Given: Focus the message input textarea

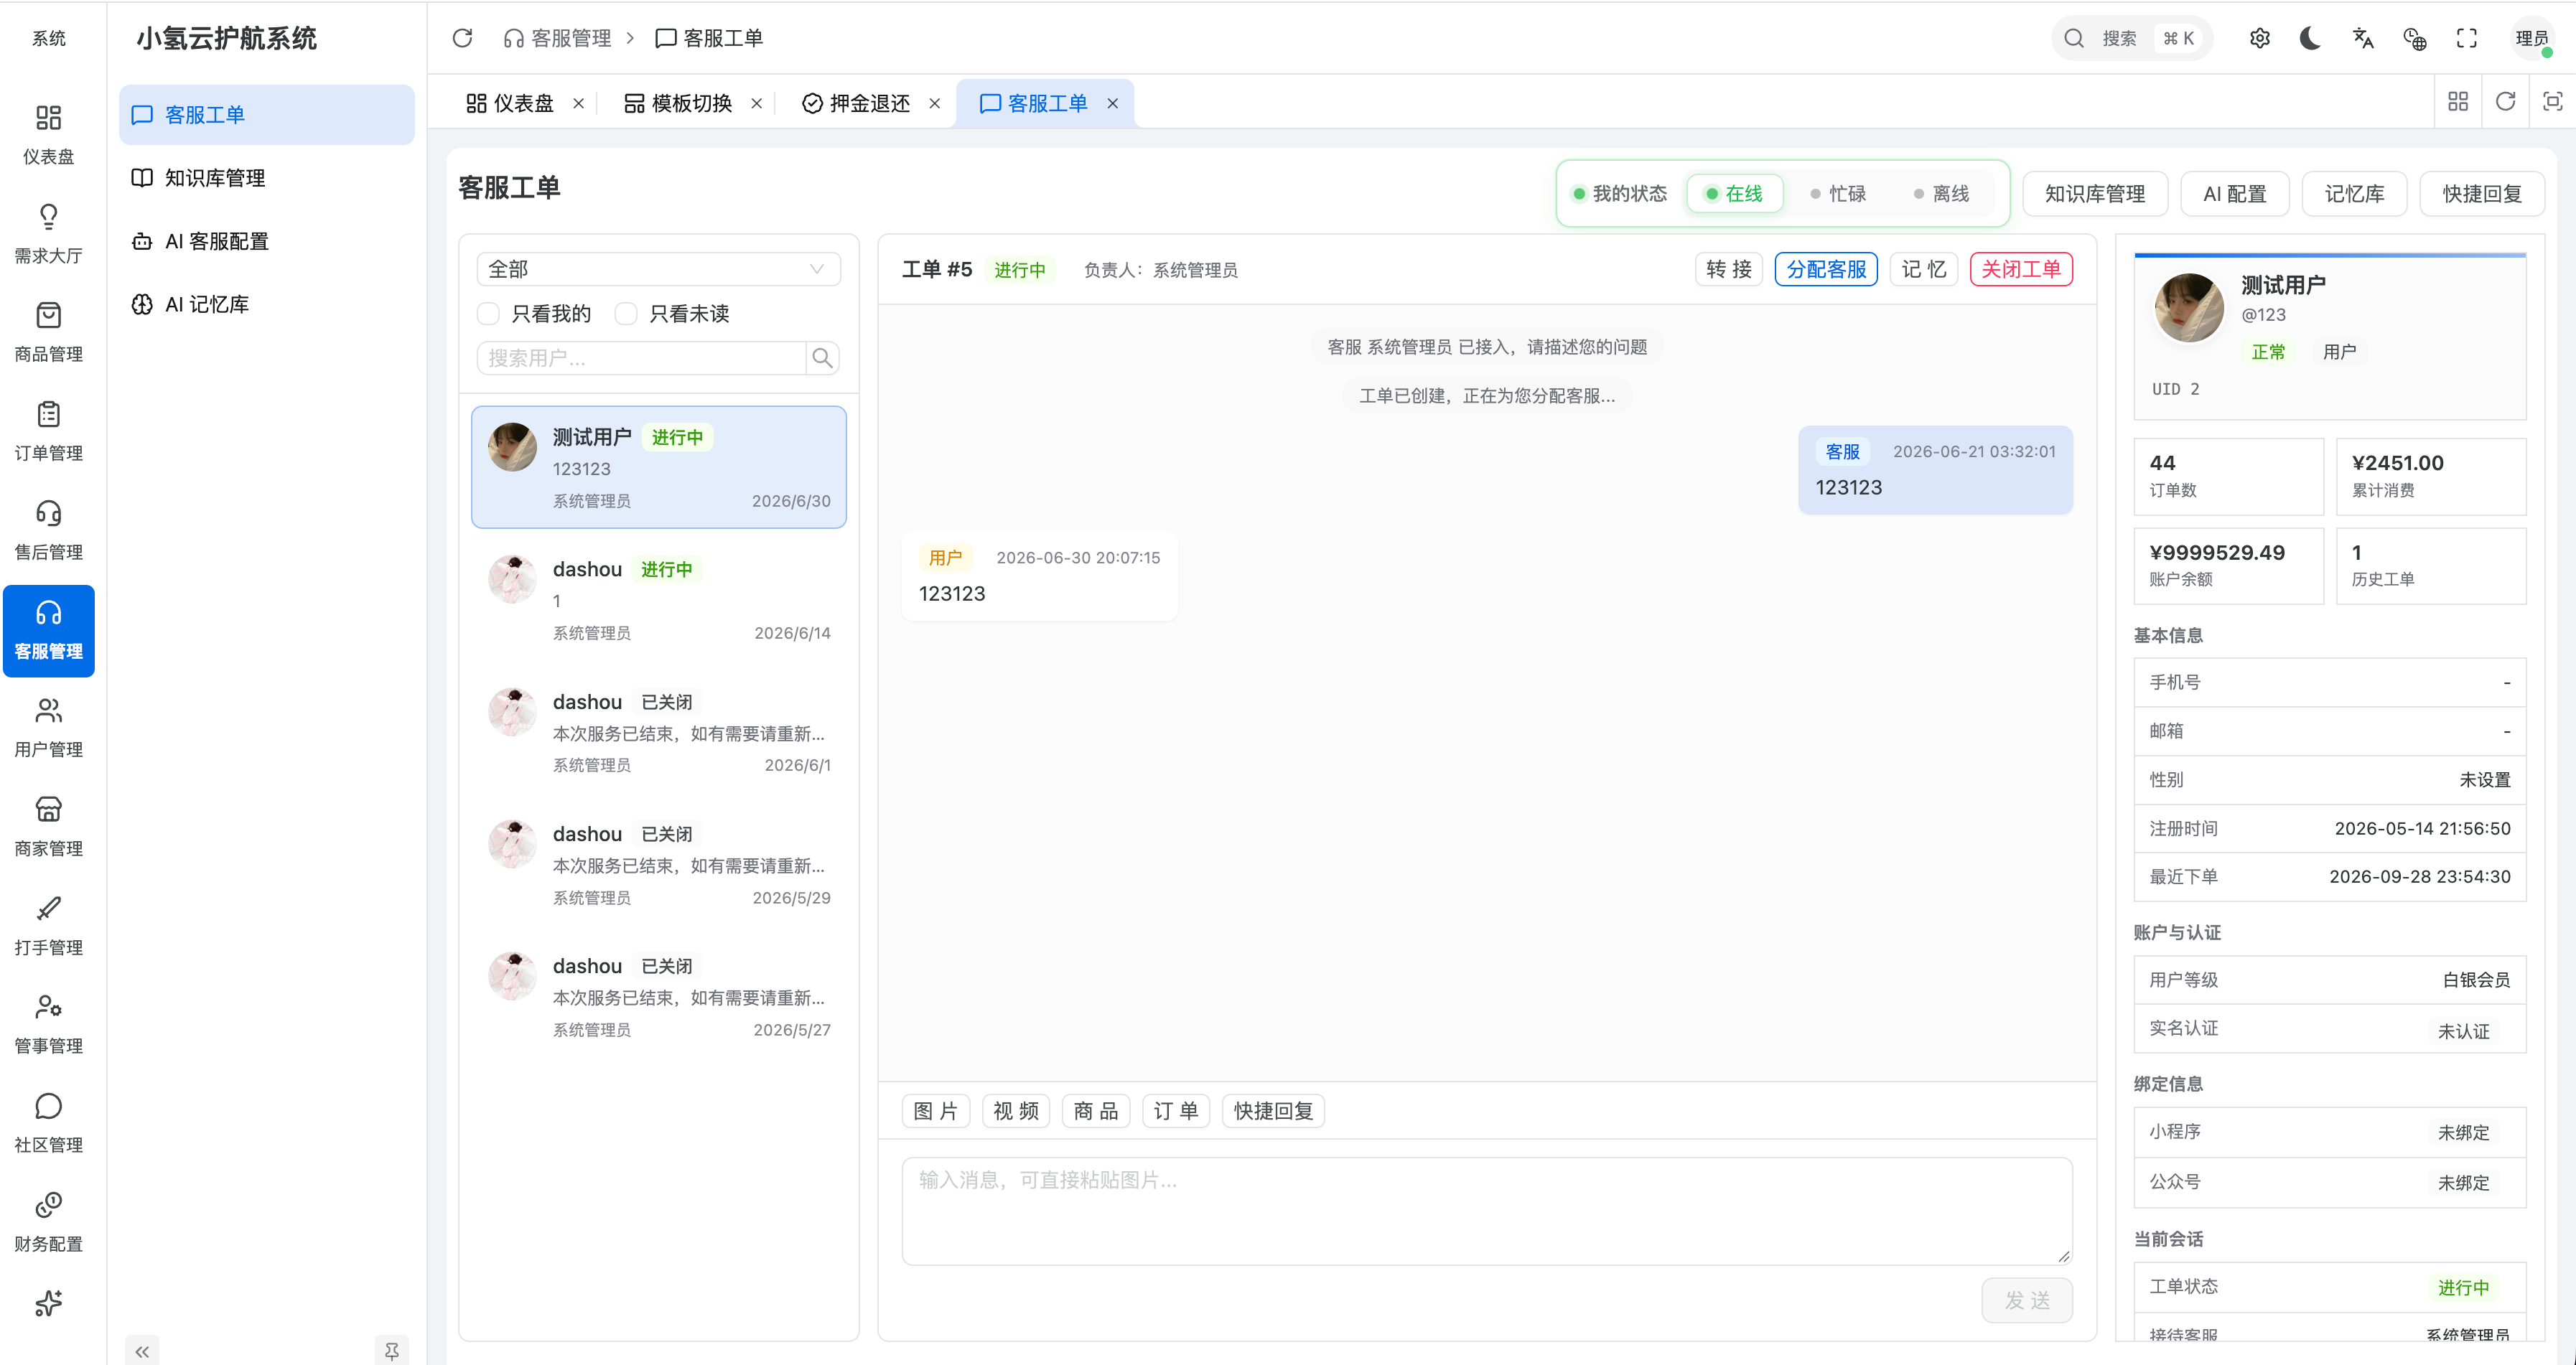Looking at the screenshot, I should (x=1487, y=1210).
